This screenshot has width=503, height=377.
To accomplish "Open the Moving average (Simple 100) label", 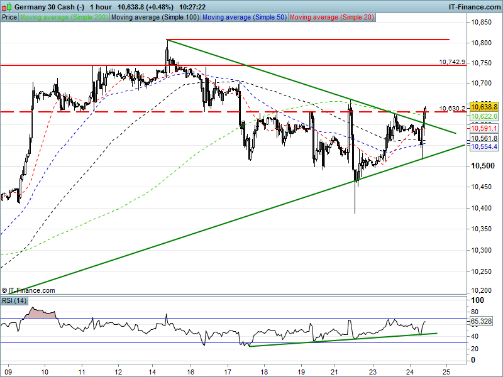I will (x=155, y=18).
